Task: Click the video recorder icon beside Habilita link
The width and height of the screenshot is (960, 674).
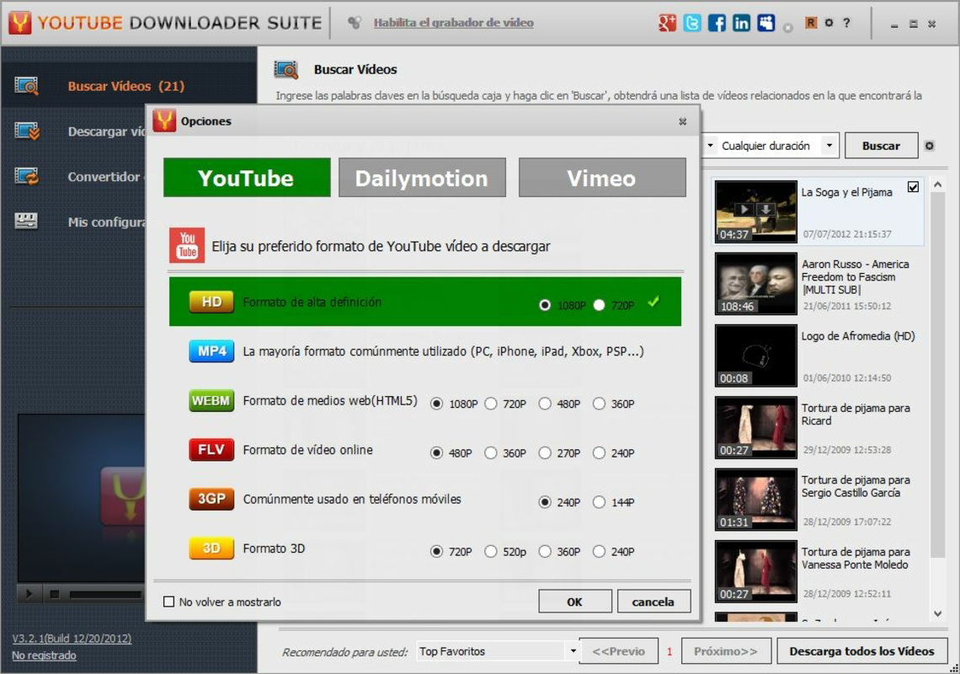Action: [x=354, y=23]
